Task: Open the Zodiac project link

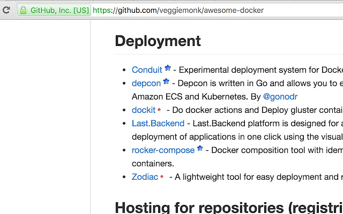Action: (x=145, y=177)
